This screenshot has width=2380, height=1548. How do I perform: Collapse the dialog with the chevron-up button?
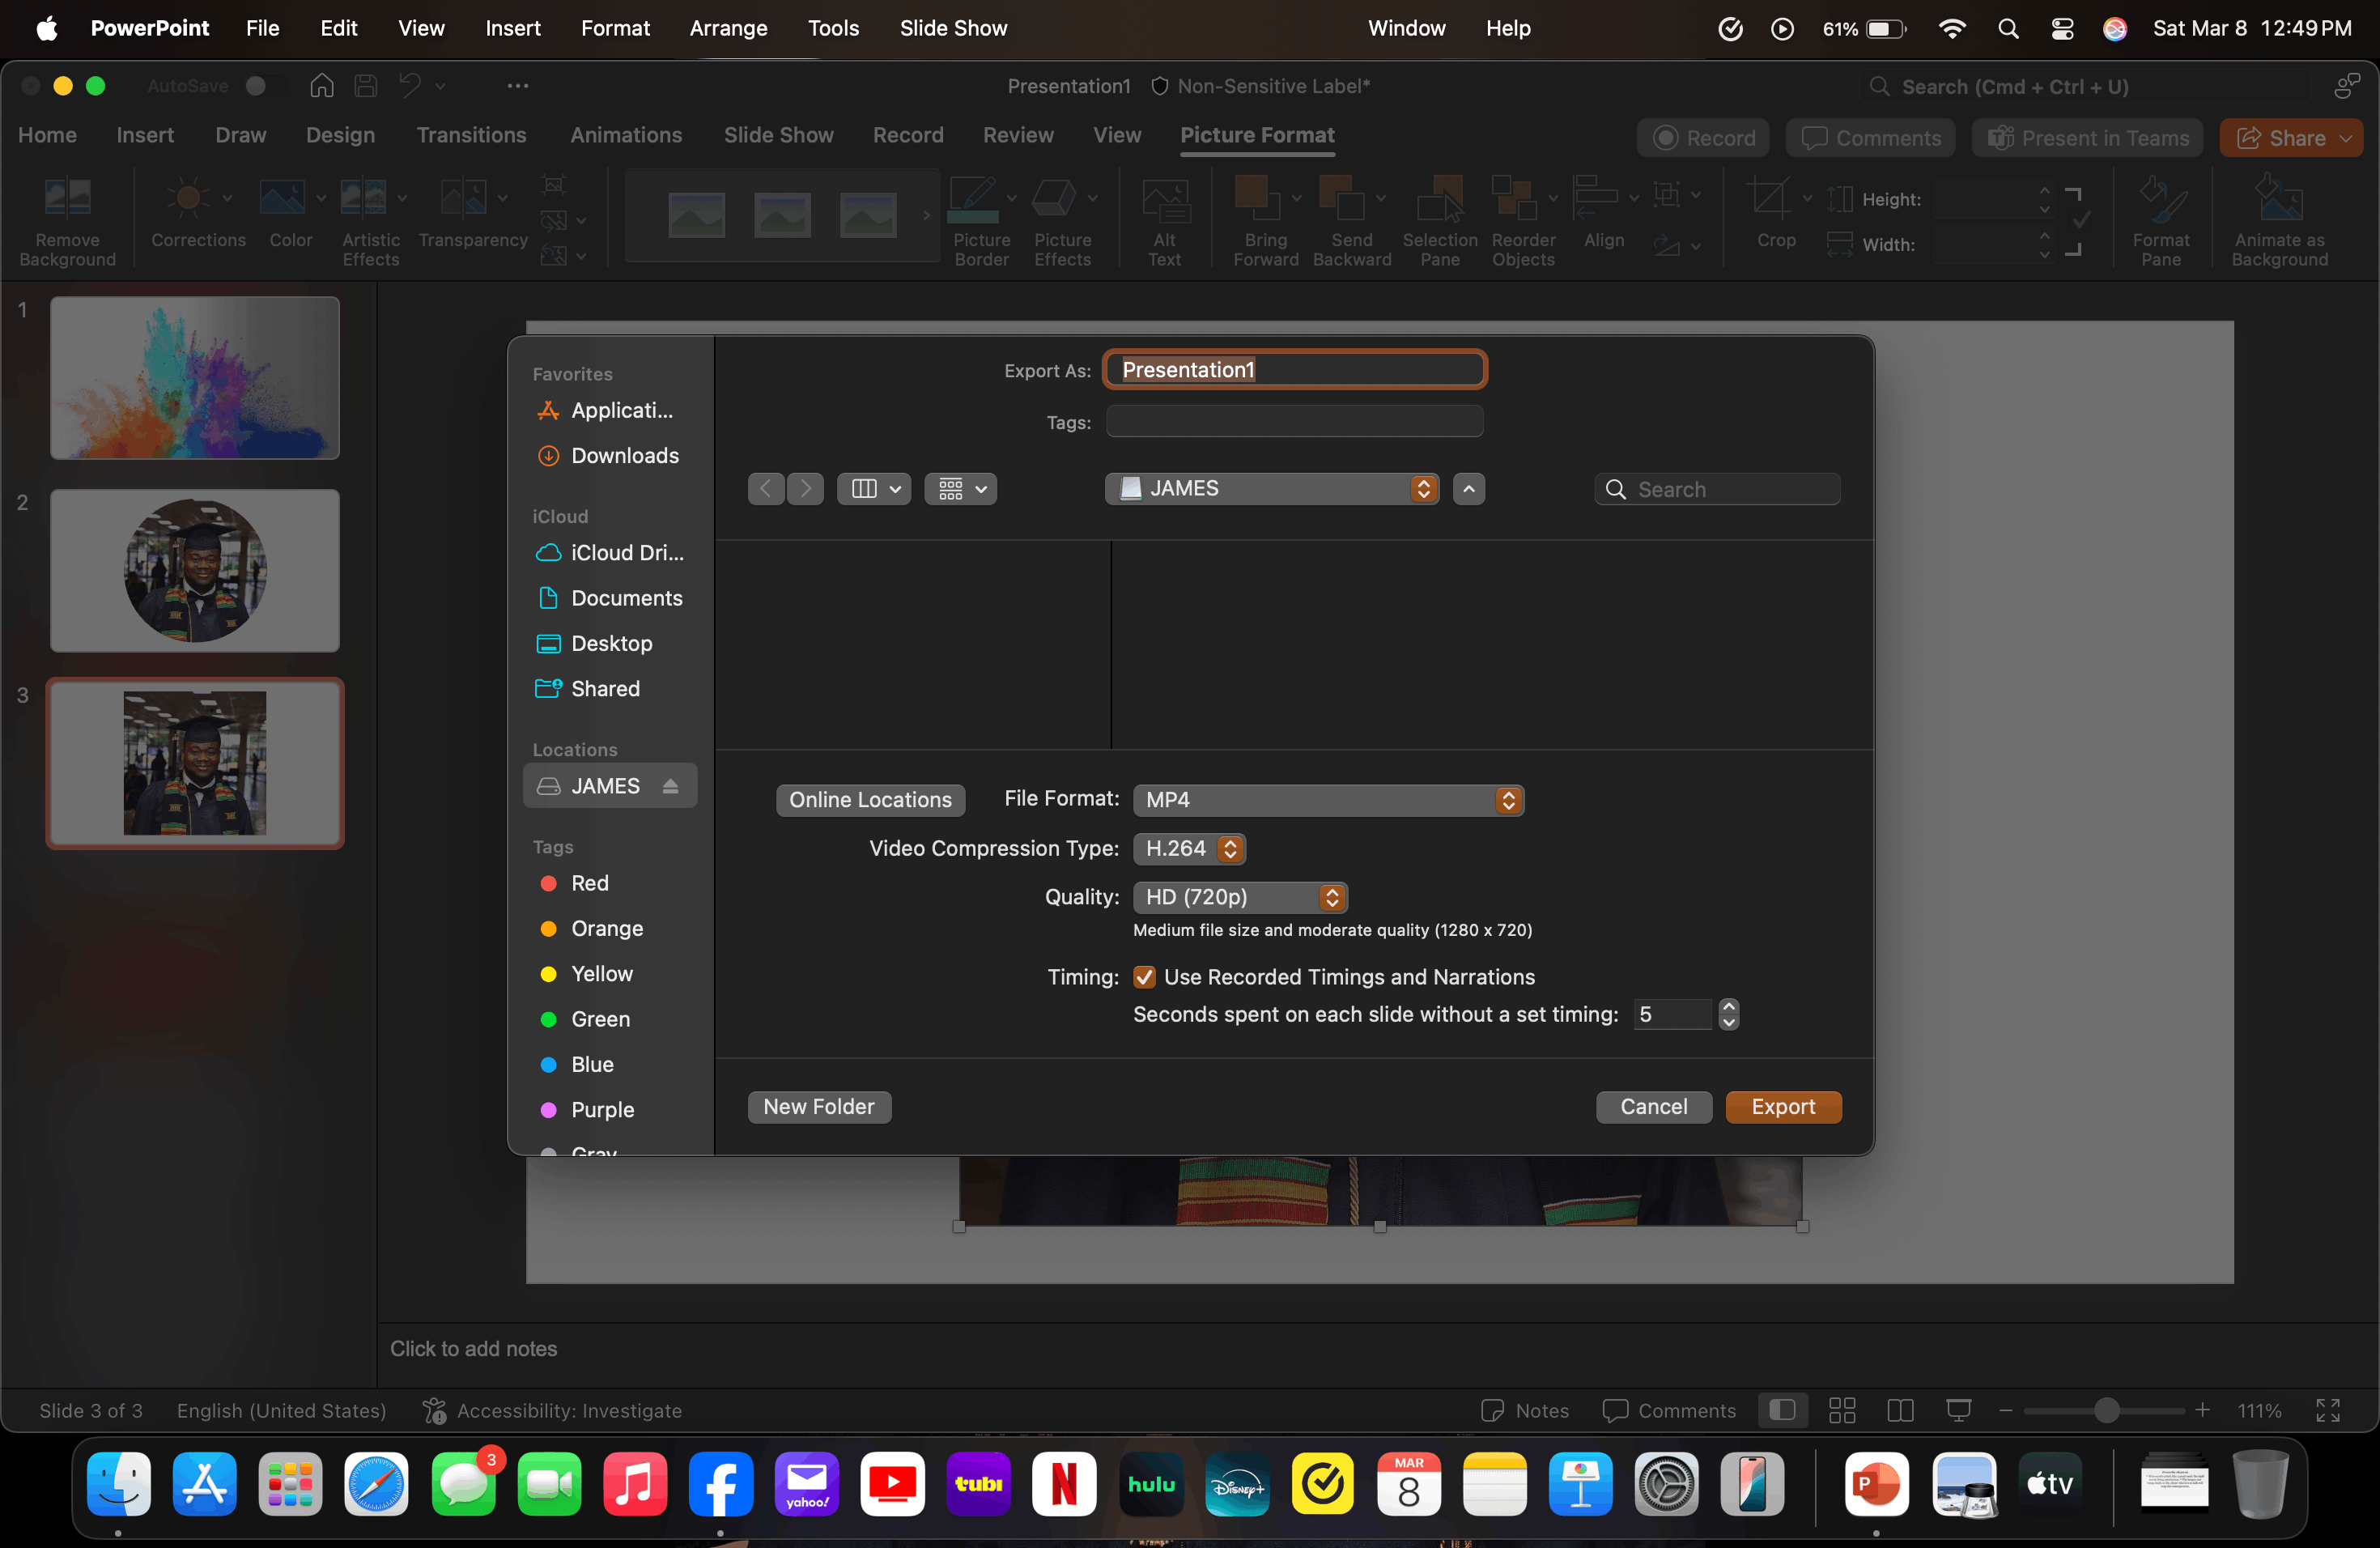(x=1468, y=489)
